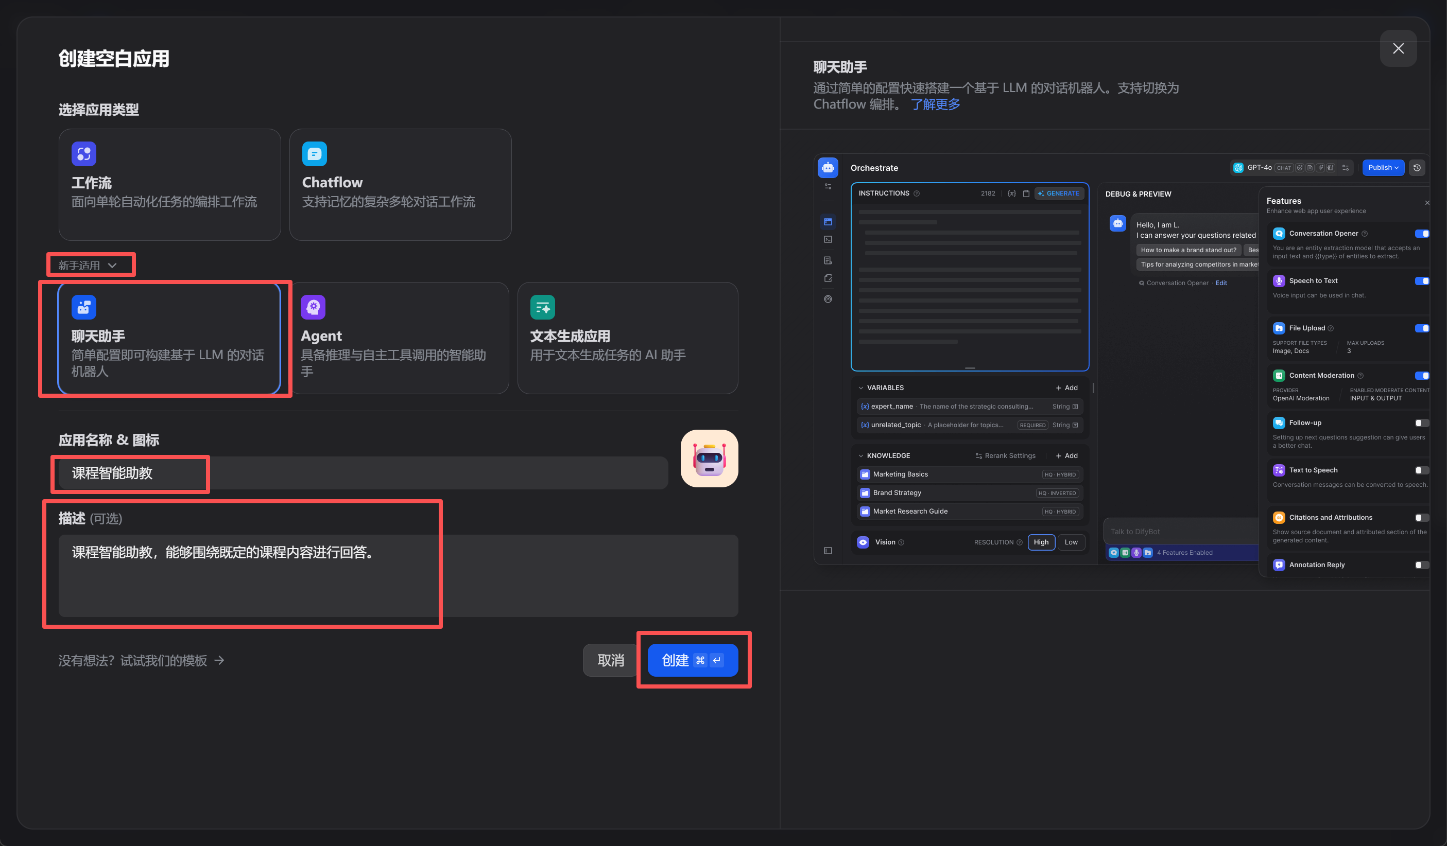Add a knowledge base in KNOWLEDGE
Viewport: 1447px width, 846px height.
click(1066, 456)
